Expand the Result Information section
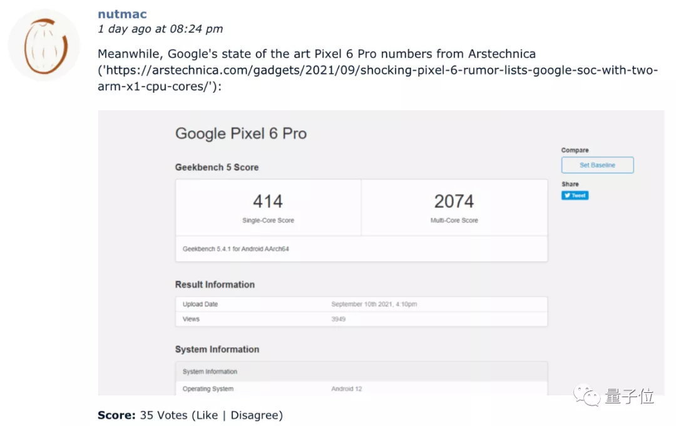This screenshot has width=676, height=426. 215,284
